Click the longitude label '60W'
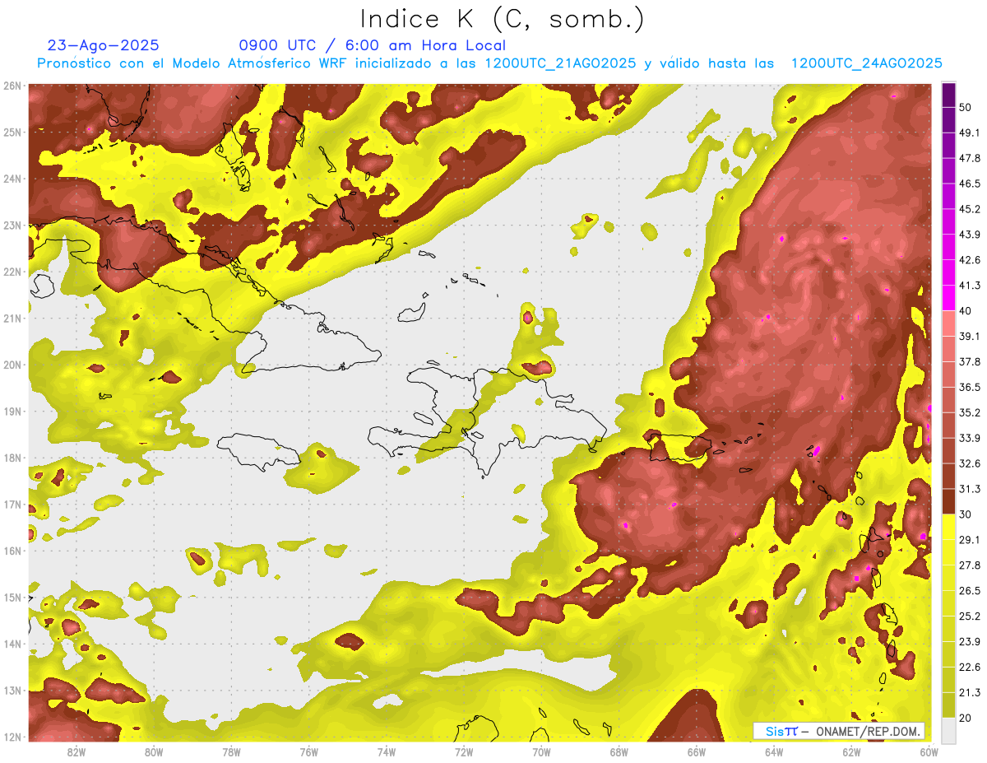This screenshot has height=763, width=987. (929, 752)
